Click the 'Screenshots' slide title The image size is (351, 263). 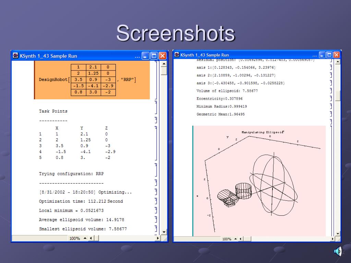175,33
